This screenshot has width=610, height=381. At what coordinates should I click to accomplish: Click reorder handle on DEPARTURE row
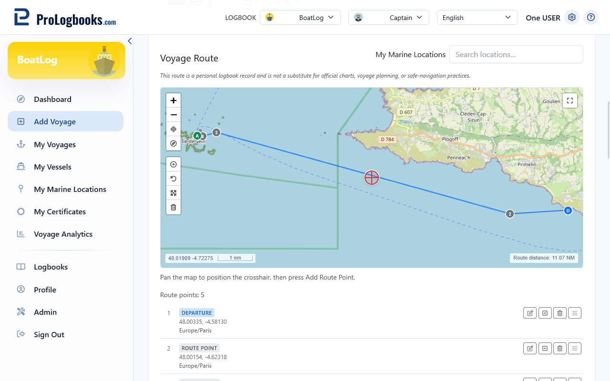coord(575,313)
